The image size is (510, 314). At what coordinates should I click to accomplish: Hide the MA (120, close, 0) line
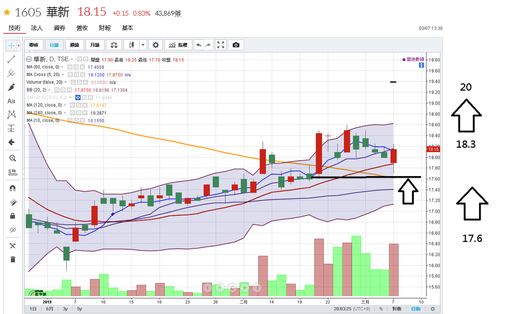point(73,105)
